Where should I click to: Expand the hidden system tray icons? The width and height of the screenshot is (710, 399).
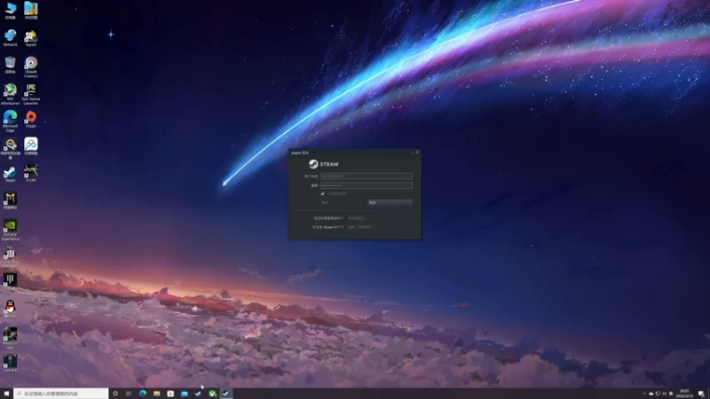(x=644, y=394)
